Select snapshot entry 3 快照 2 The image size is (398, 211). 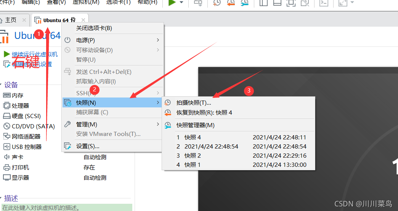239,155
